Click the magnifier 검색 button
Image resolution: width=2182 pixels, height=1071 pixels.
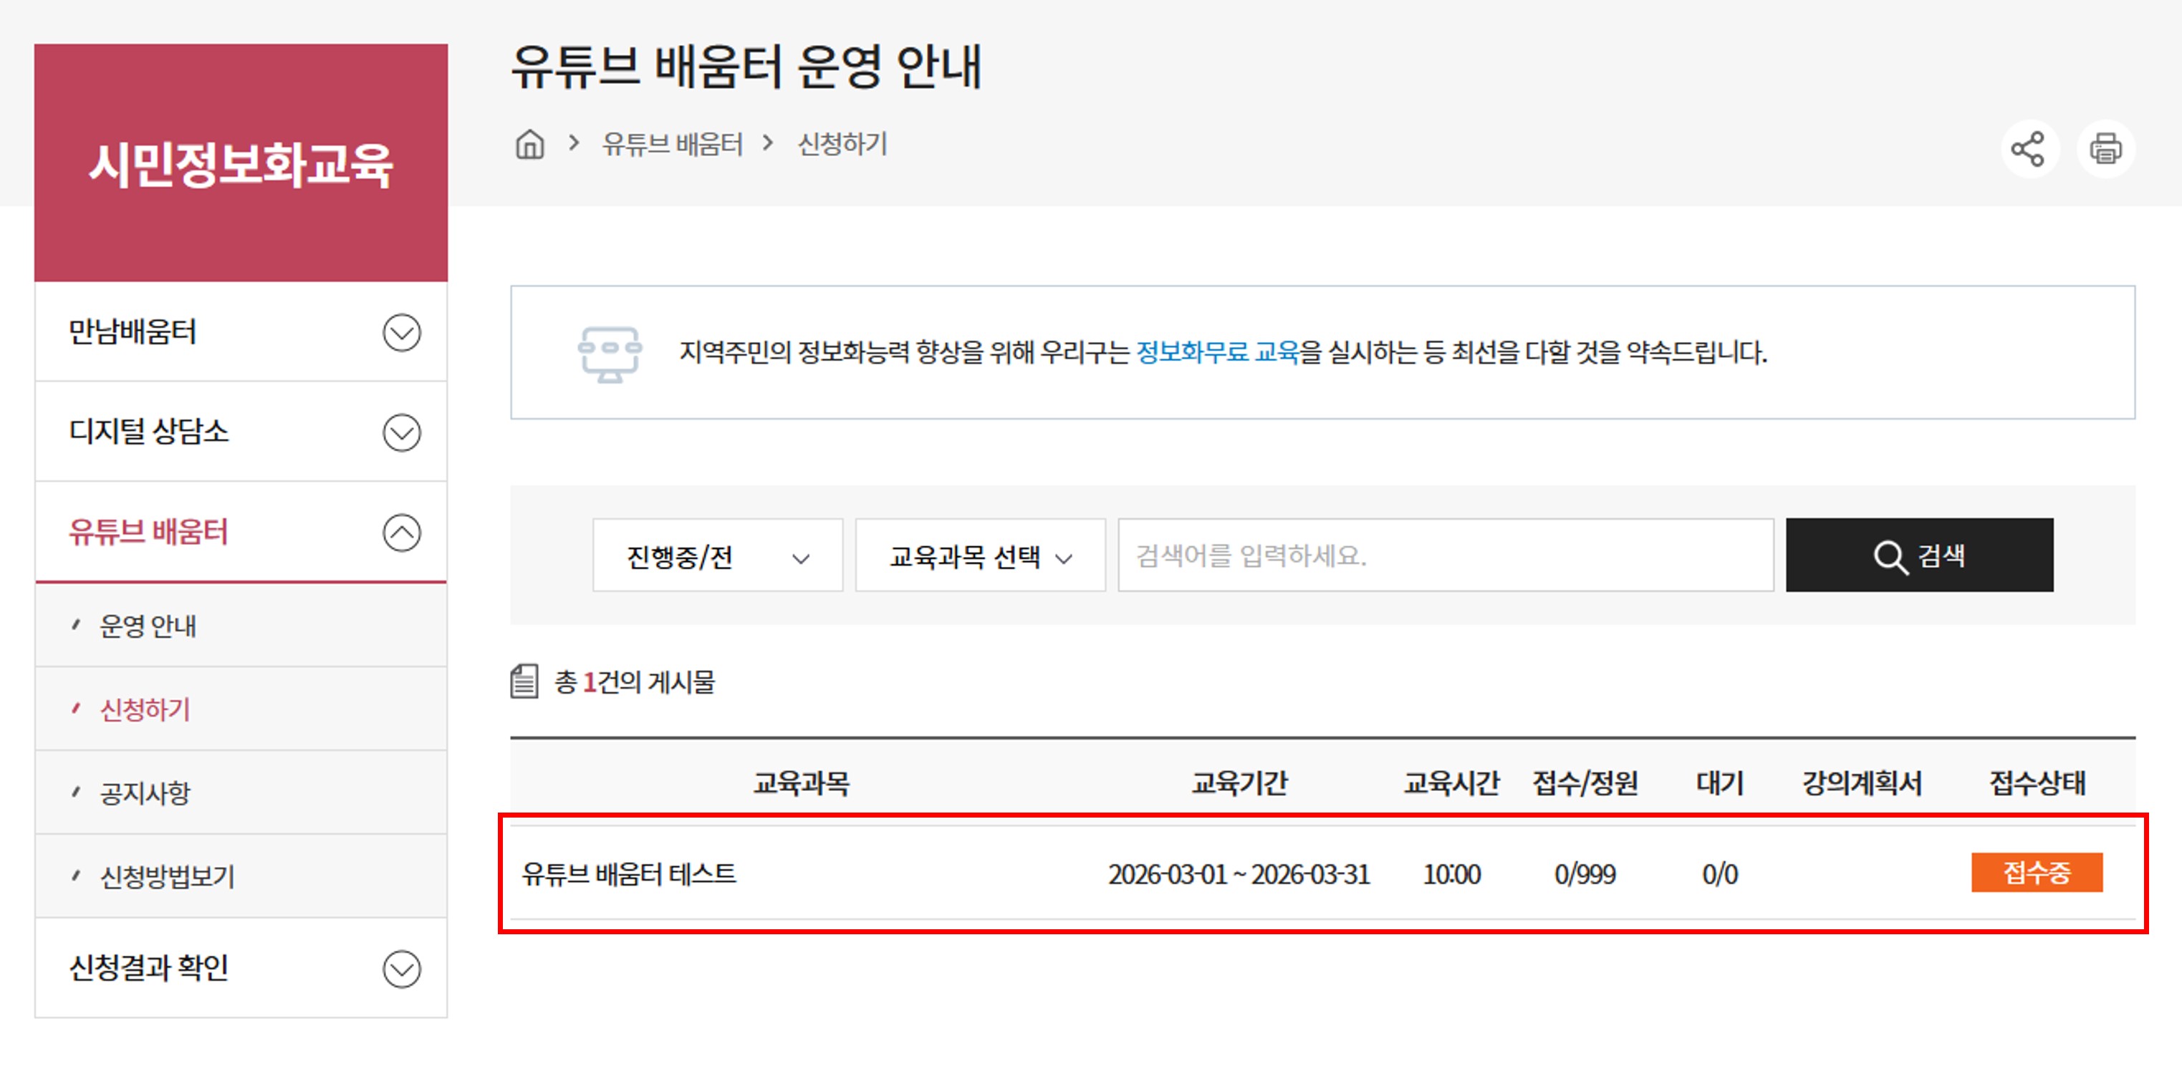1918,556
